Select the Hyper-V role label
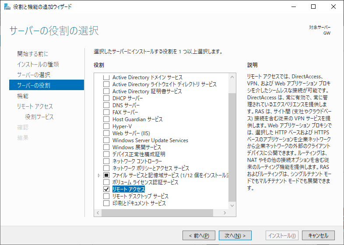344x245 pixels. pyautogui.click(x=122, y=126)
